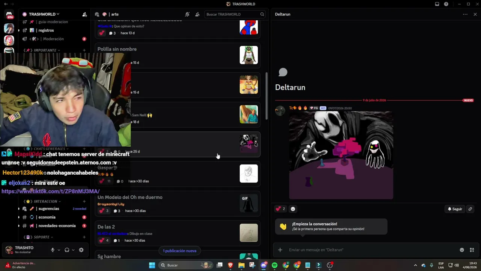Toggle the headphones deafen button

click(x=67, y=250)
